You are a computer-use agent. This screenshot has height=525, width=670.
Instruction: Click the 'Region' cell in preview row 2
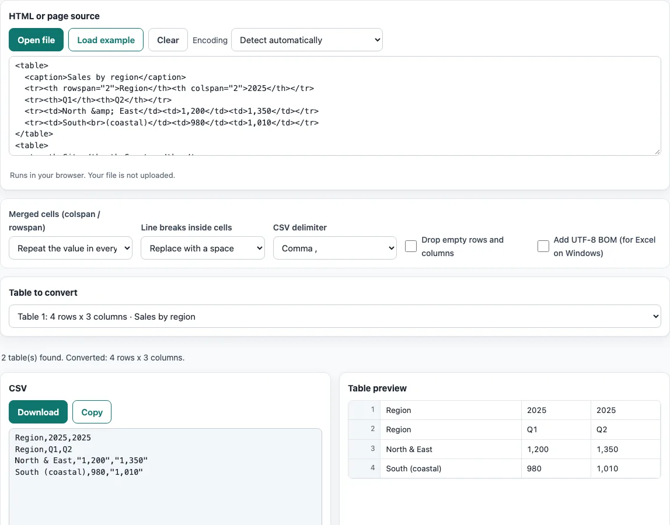tap(451, 429)
